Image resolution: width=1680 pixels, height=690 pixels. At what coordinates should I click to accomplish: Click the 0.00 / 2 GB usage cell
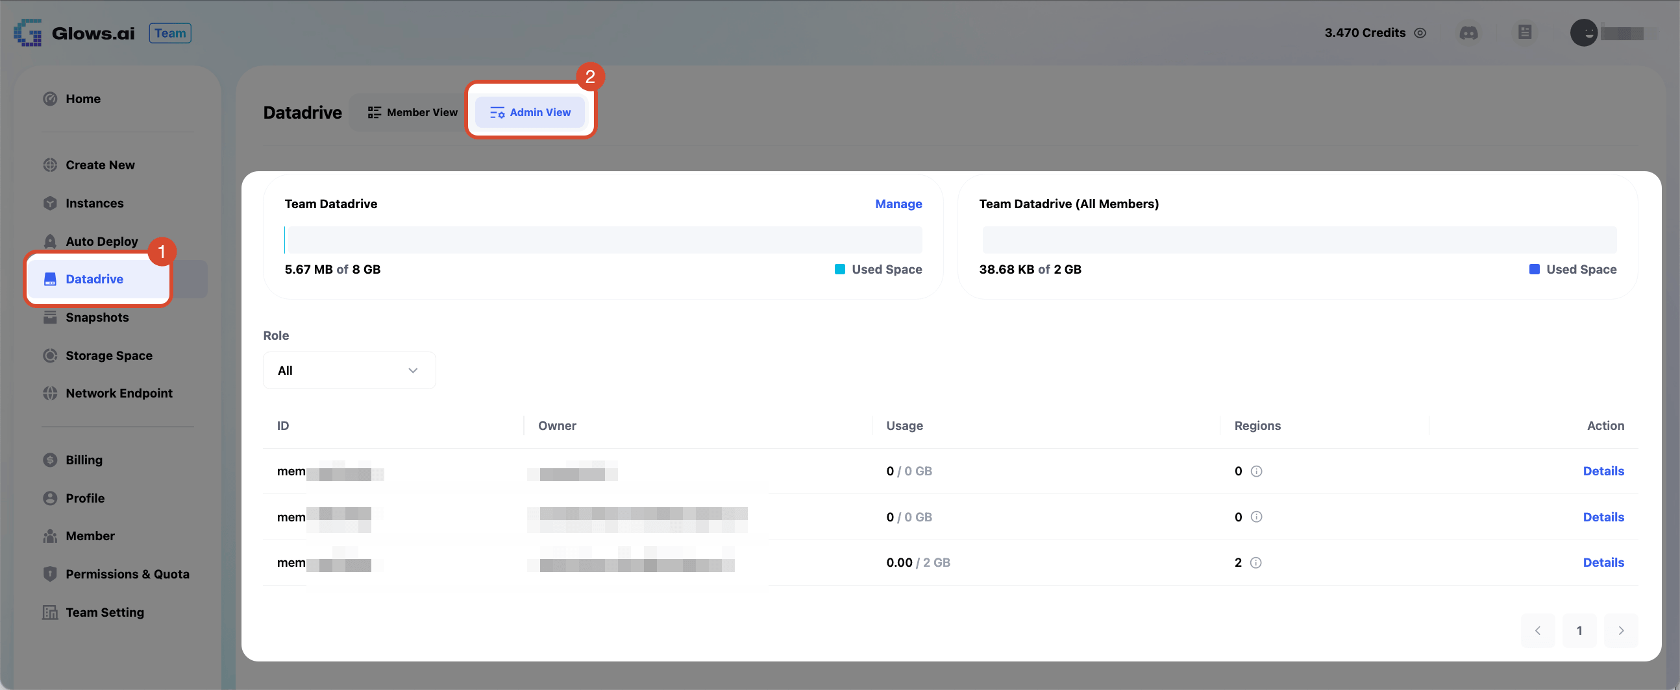(x=919, y=563)
